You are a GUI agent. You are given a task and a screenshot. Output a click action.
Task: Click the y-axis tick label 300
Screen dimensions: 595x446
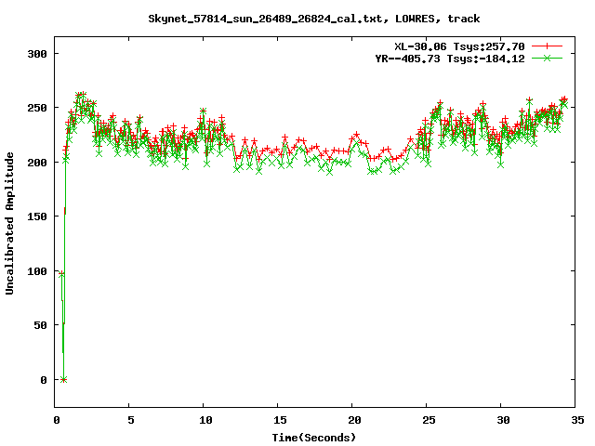point(37,54)
